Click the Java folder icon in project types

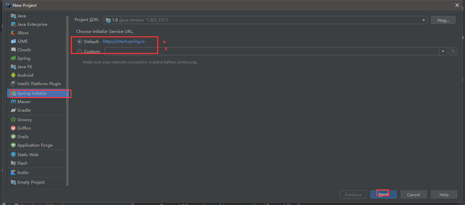13,16
